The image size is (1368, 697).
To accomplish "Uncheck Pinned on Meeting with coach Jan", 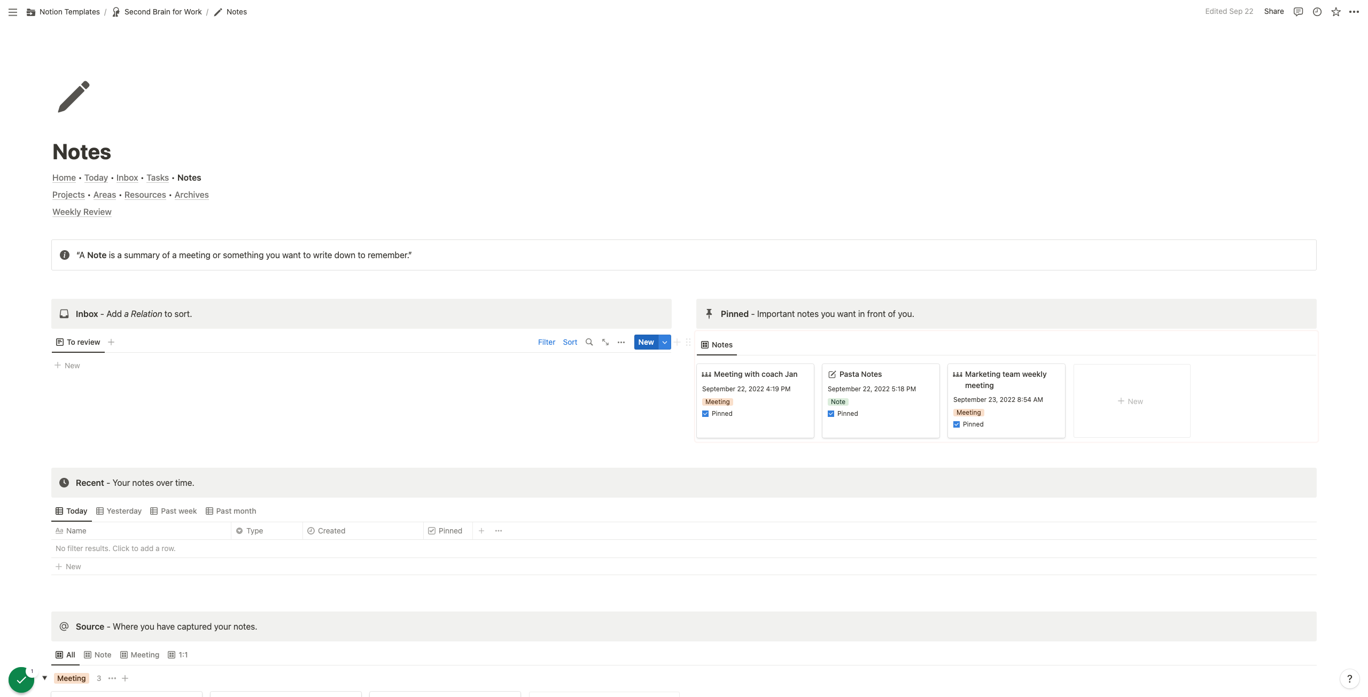I will point(705,414).
